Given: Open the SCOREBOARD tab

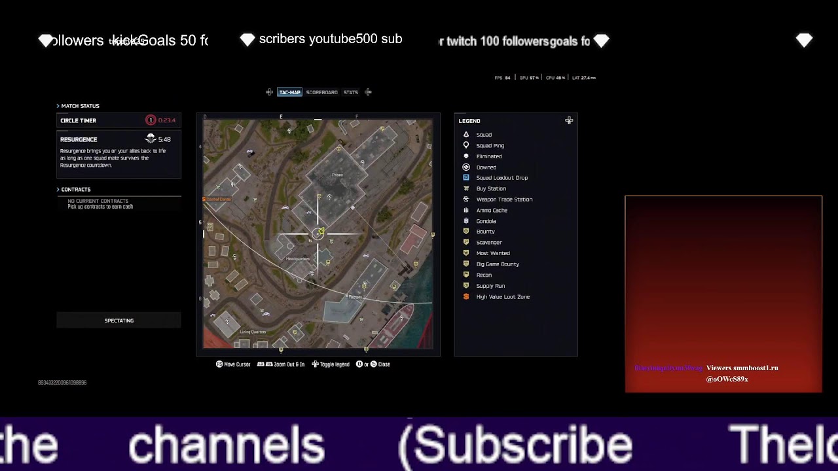Looking at the screenshot, I should point(321,92).
